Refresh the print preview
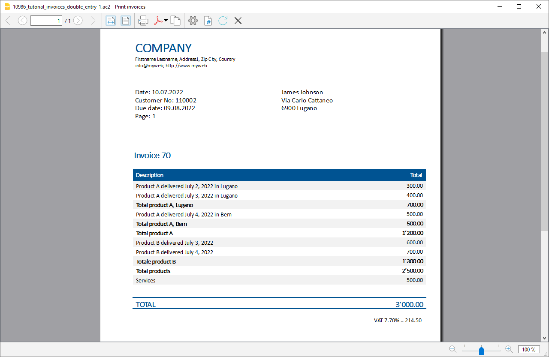 point(223,20)
